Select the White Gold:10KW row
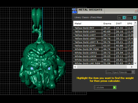Image resolution: width=138 pixels, height=103 pixels. 103,56
